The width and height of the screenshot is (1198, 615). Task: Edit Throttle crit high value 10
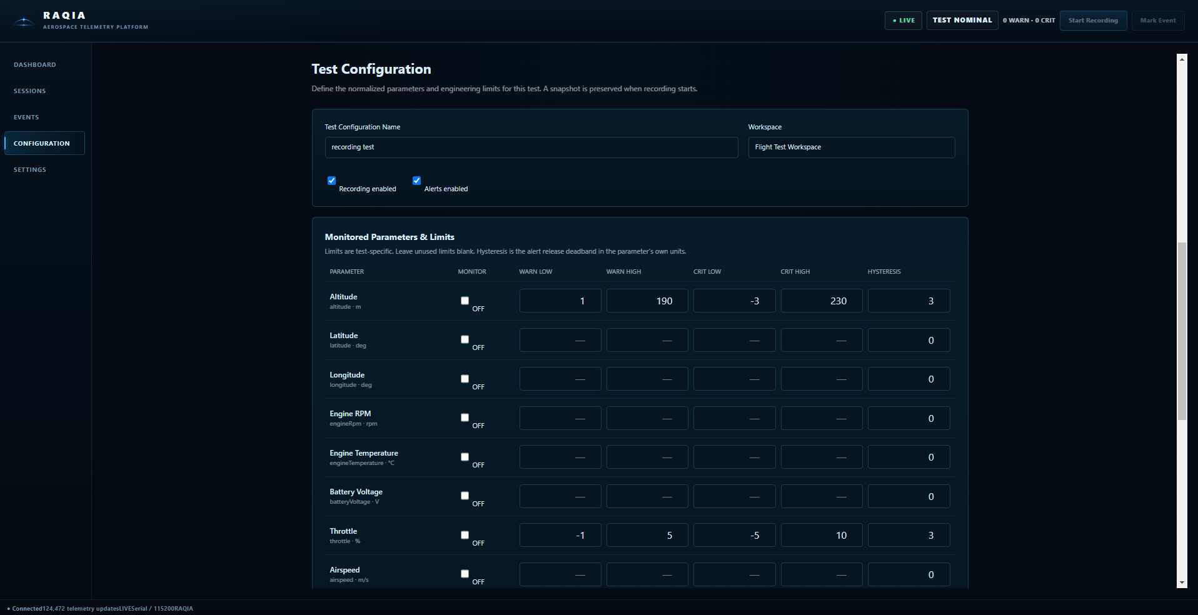click(x=822, y=535)
